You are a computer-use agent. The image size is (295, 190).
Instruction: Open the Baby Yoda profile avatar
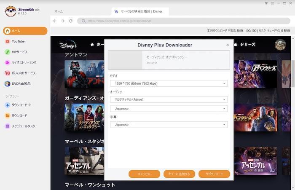click(x=280, y=45)
